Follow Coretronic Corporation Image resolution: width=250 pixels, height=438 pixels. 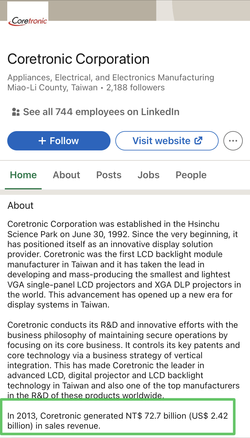click(x=59, y=141)
